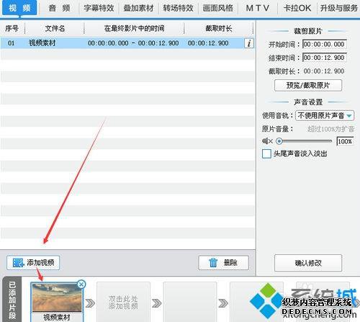
Task: Click arrow icon after first clip thumbnail
Action: pyautogui.click(x=90, y=303)
